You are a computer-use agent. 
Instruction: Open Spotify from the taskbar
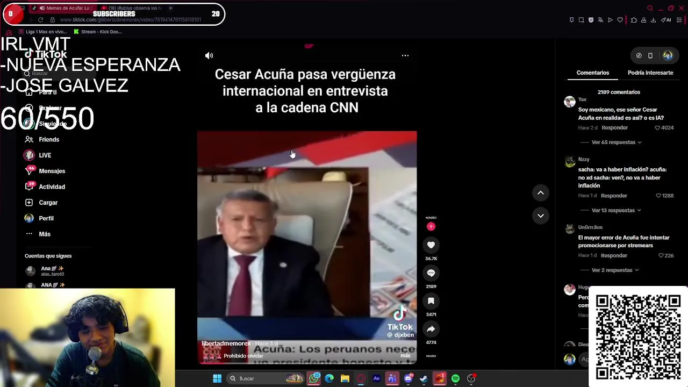pyautogui.click(x=455, y=378)
